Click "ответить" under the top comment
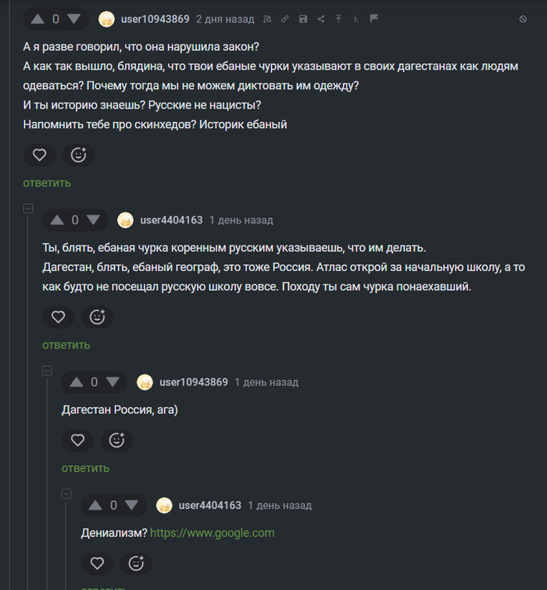Image resolution: width=547 pixels, height=590 pixels. pyautogui.click(x=47, y=183)
